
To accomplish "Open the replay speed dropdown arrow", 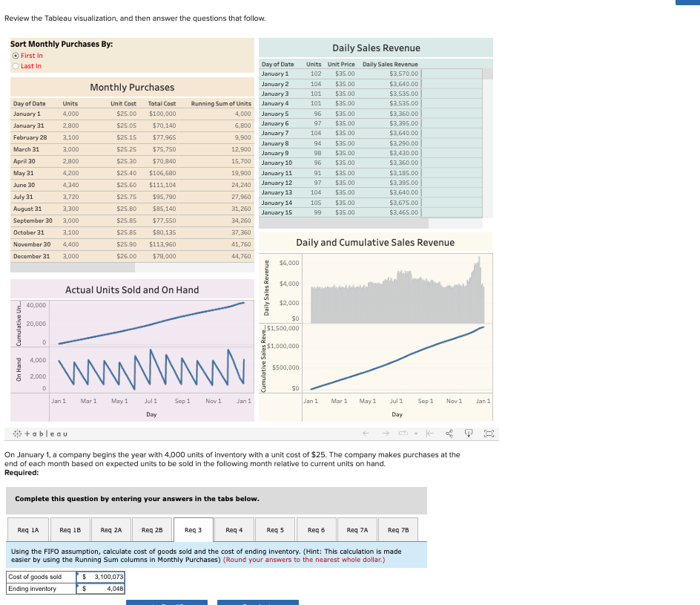I will point(416,433).
